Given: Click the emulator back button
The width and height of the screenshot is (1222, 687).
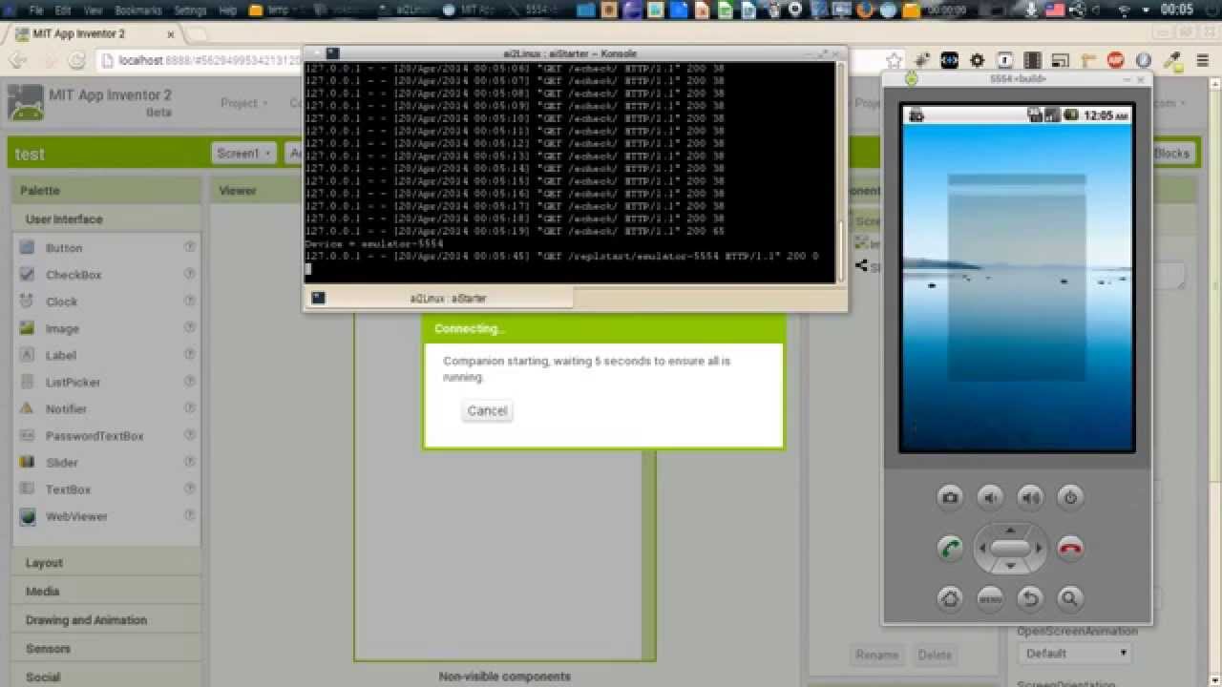Looking at the screenshot, I should click(x=1030, y=599).
